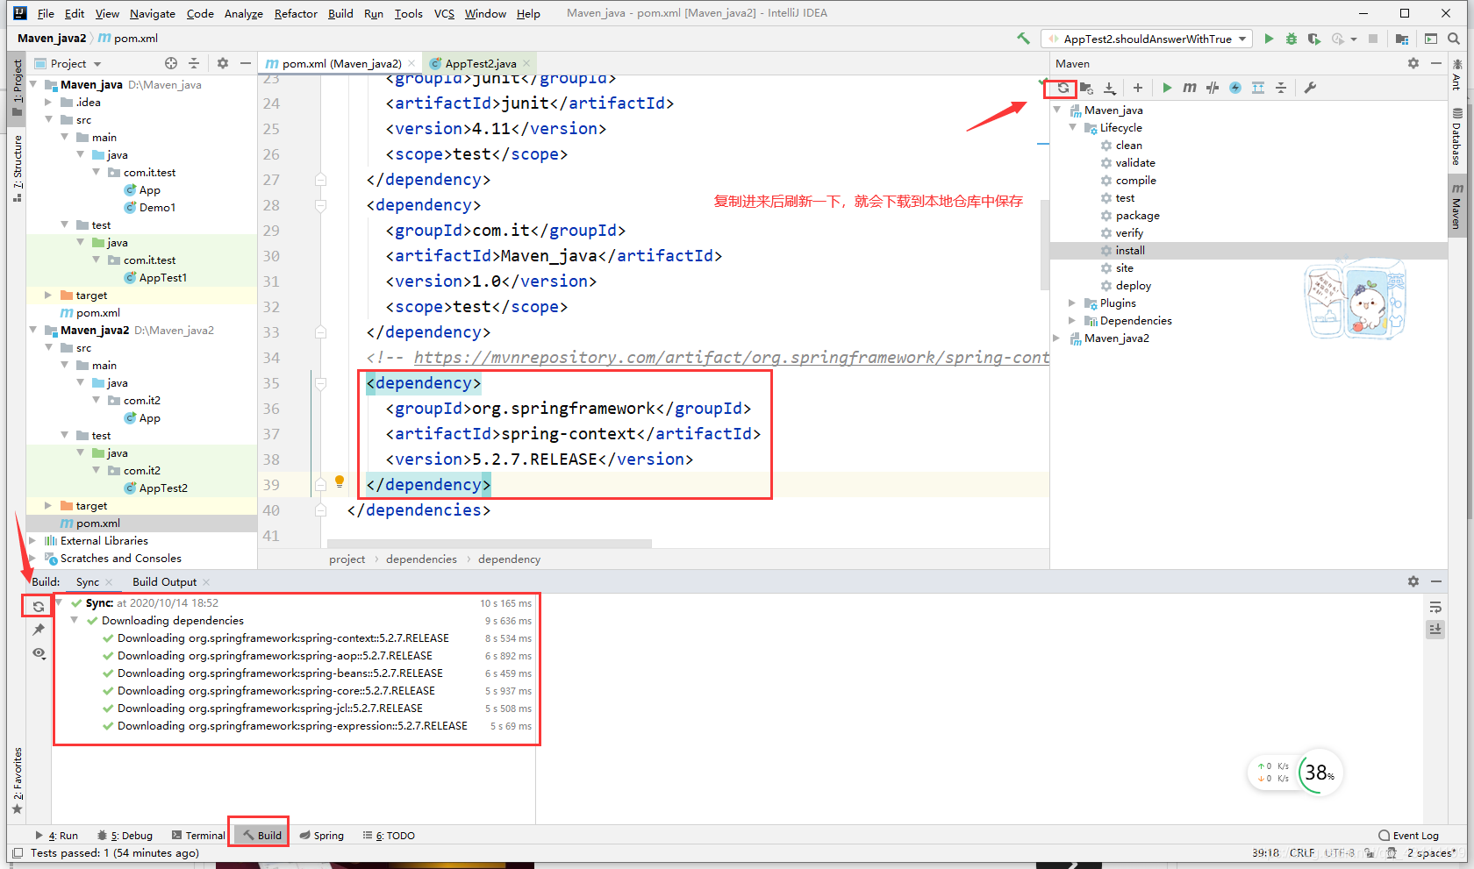Reimport all Maven projects with the refresh icon
This screenshot has height=869, width=1474.
(x=1063, y=88)
